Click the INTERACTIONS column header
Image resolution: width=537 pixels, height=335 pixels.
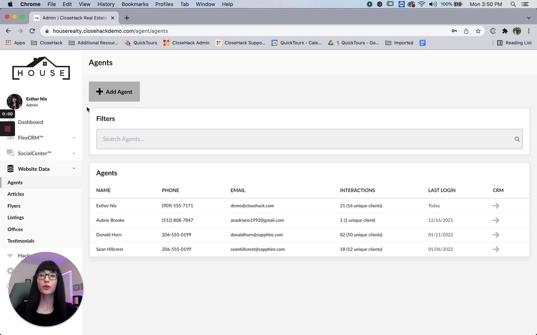click(357, 190)
